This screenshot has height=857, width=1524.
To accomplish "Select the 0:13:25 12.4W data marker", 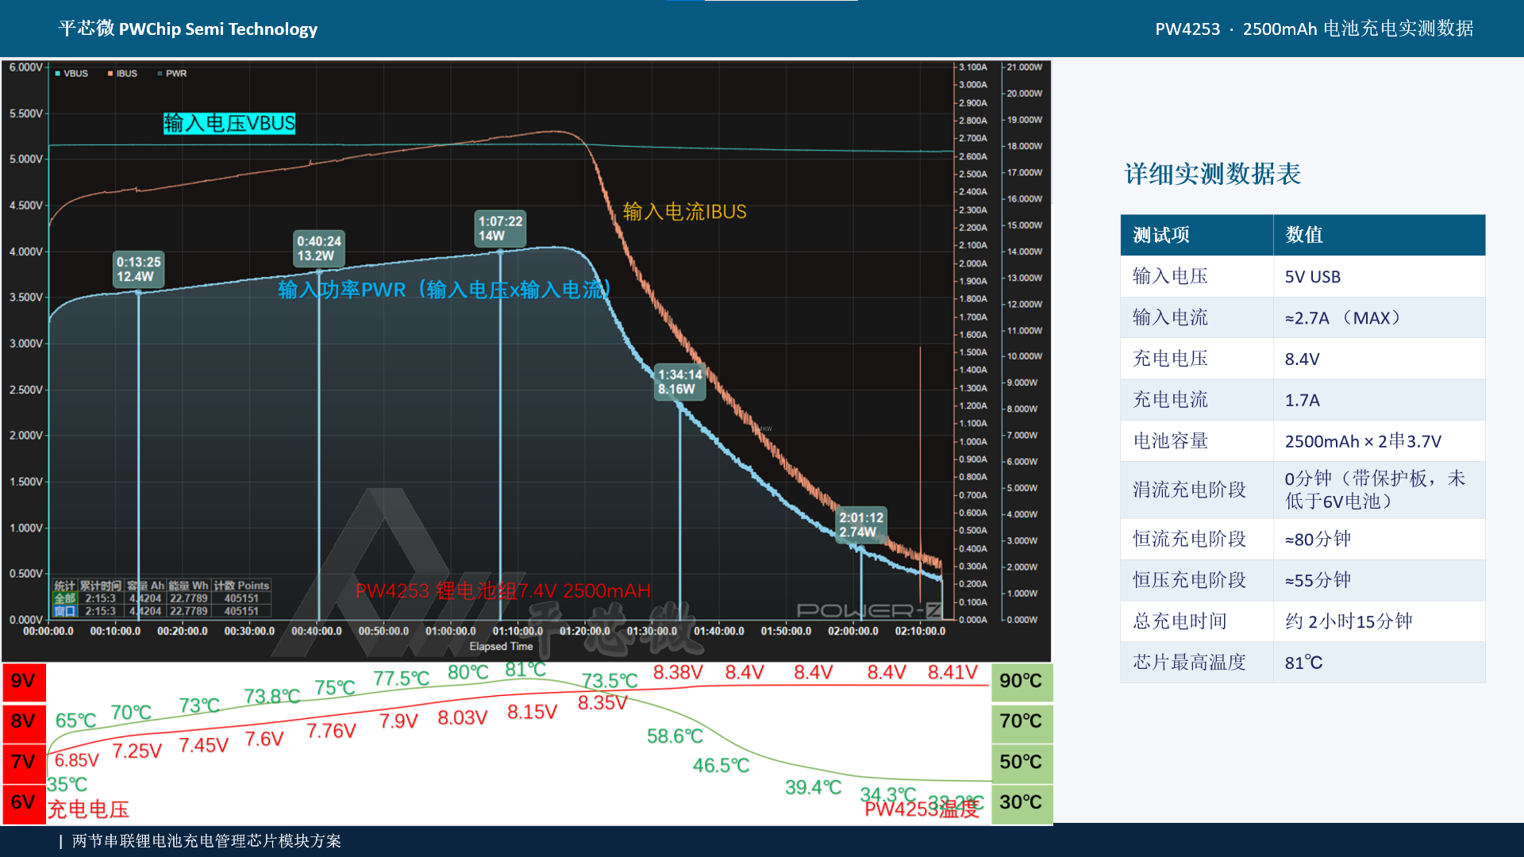I will pos(139,270).
